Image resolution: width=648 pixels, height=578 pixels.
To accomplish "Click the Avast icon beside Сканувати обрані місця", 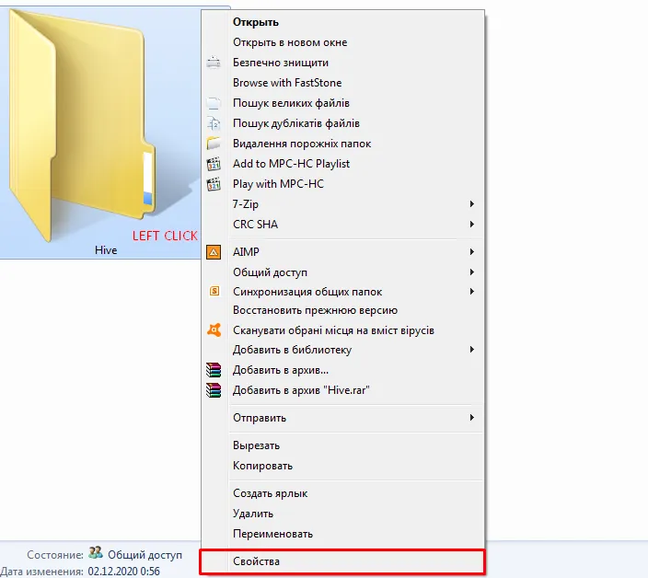I will (214, 330).
